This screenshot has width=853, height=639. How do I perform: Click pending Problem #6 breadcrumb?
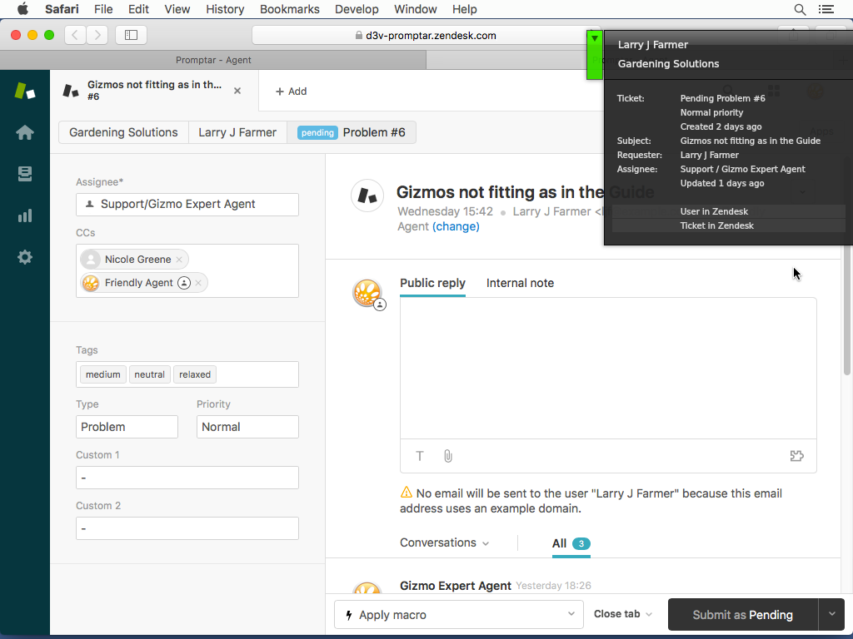tap(352, 132)
